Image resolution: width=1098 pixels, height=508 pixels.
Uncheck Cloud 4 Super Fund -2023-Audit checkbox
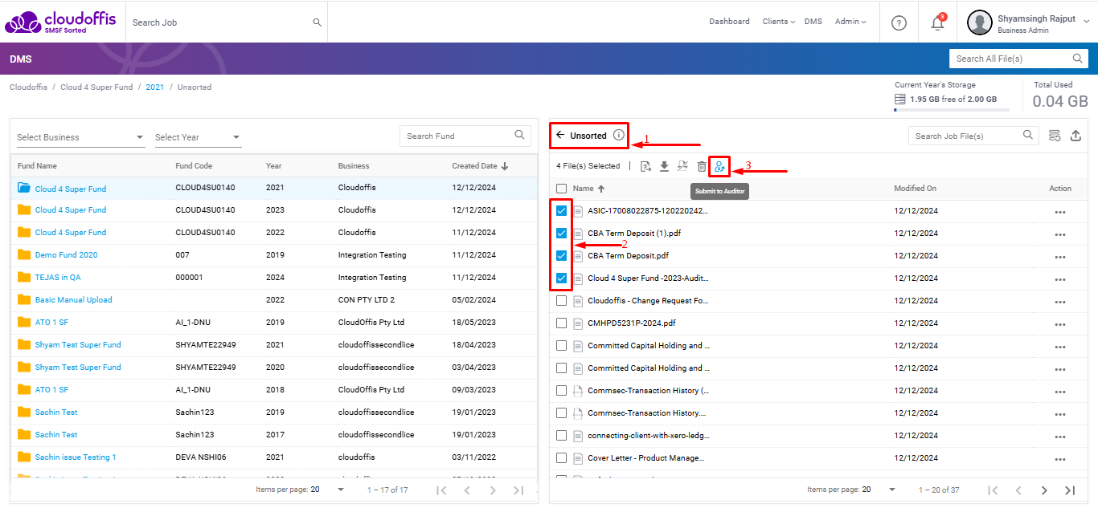561,278
